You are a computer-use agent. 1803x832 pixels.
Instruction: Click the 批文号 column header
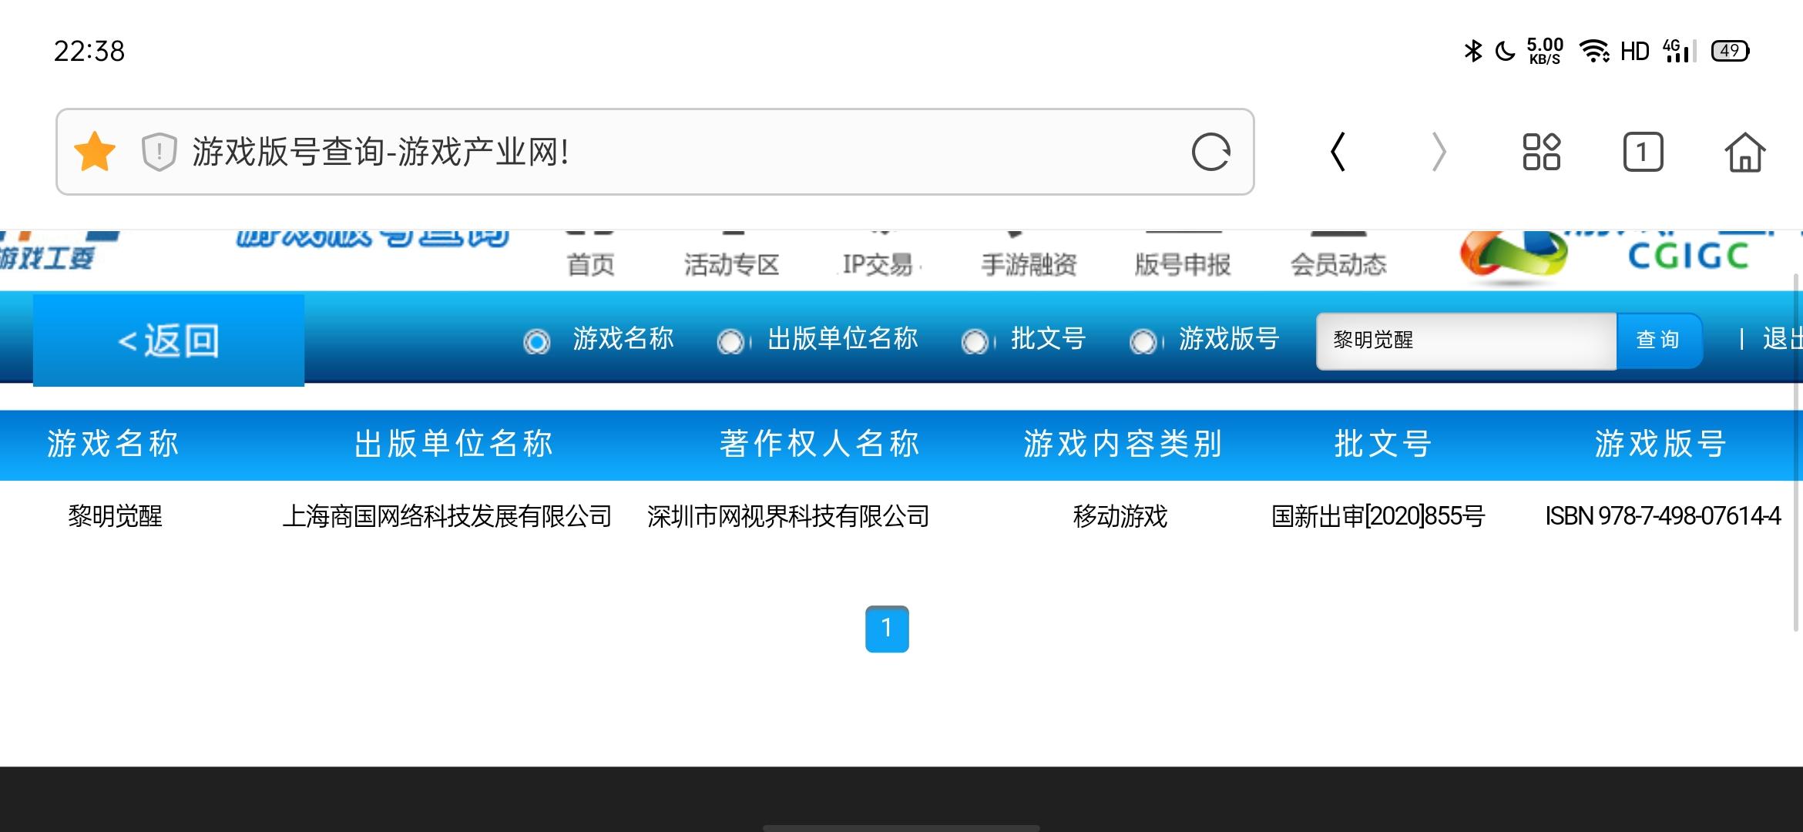coord(1383,444)
